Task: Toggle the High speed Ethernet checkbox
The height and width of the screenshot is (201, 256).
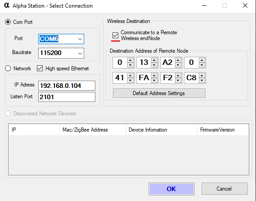Action: 40,69
